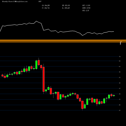
Task: Click the 26 price axis label
Action: [120, 105]
